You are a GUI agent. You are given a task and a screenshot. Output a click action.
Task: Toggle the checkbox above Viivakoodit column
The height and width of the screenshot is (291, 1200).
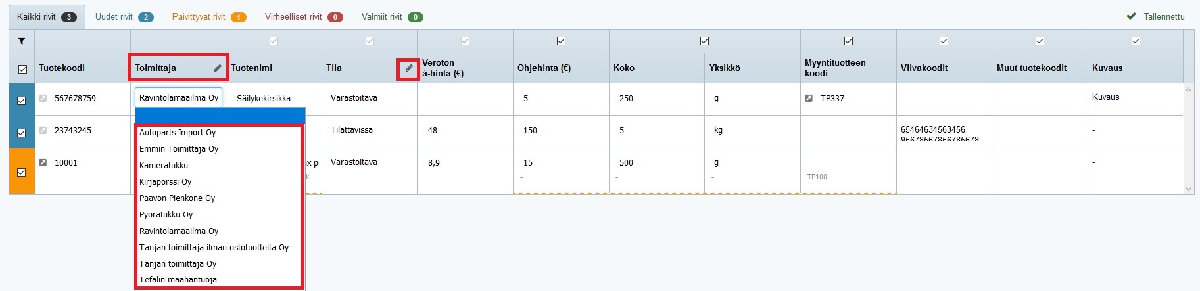[x=944, y=41]
